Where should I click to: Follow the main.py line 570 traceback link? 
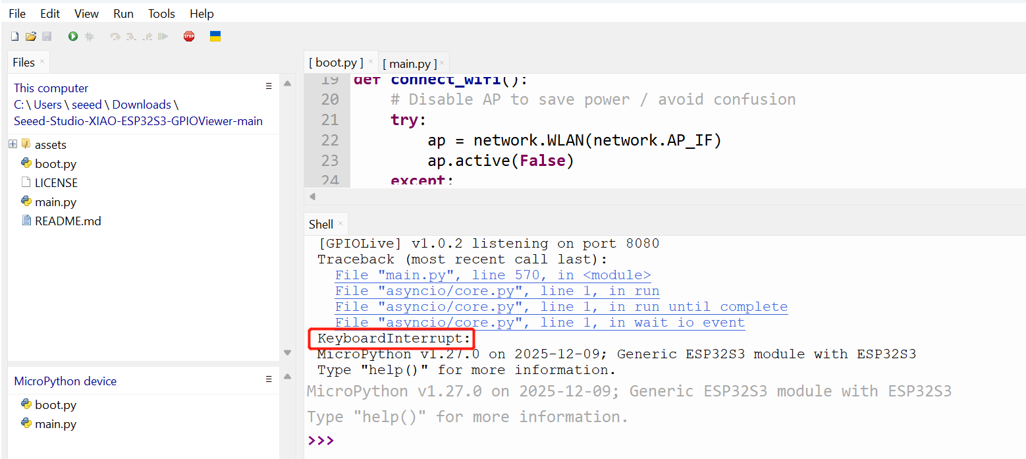tap(493, 275)
